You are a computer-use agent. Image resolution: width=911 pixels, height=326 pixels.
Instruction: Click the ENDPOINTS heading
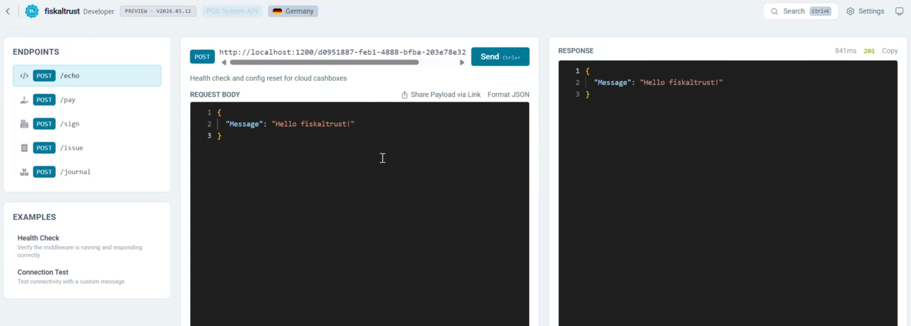pos(36,52)
